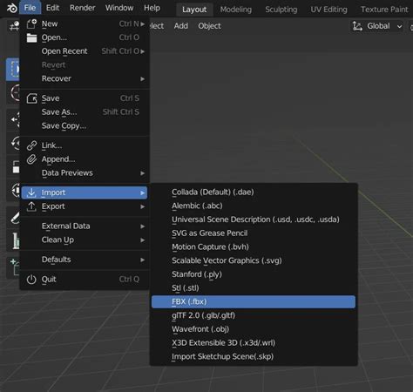Viewport: 413px width, 392px height.
Task: Choose FBX (.fbx) import option
Action: [x=254, y=301]
